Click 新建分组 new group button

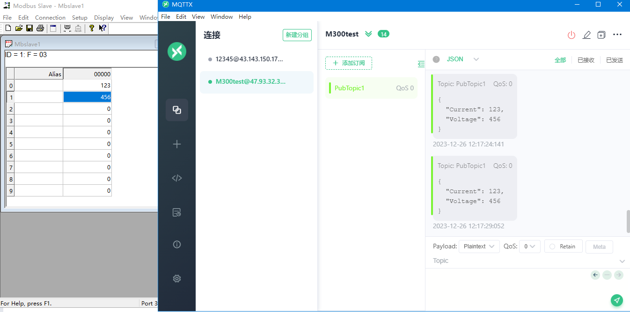pyautogui.click(x=297, y=35)
